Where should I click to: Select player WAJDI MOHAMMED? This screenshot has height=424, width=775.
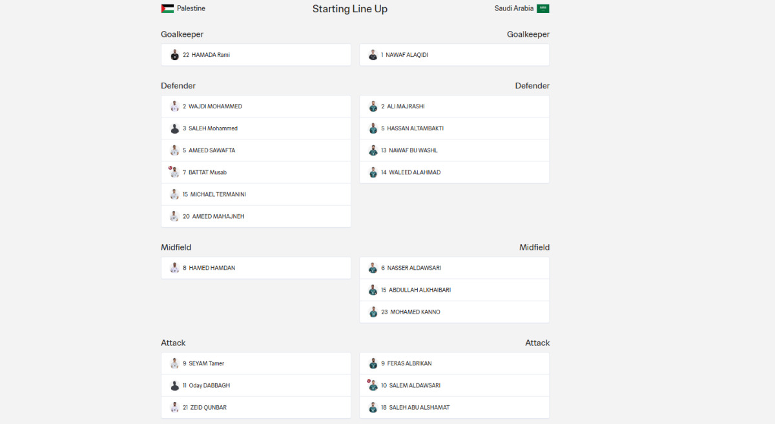[x=215, y=106]
